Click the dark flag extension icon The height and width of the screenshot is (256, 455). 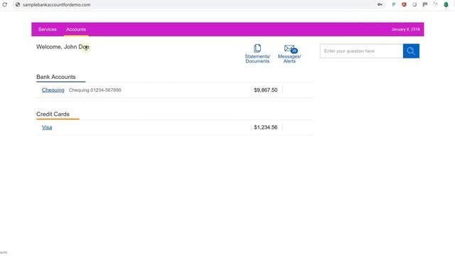425,5
